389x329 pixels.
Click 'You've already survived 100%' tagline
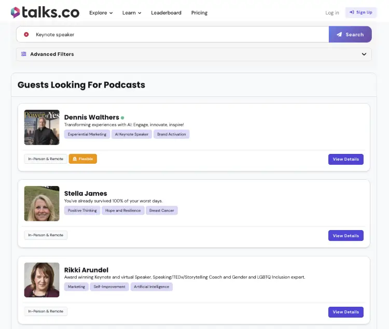coord(114,201)
